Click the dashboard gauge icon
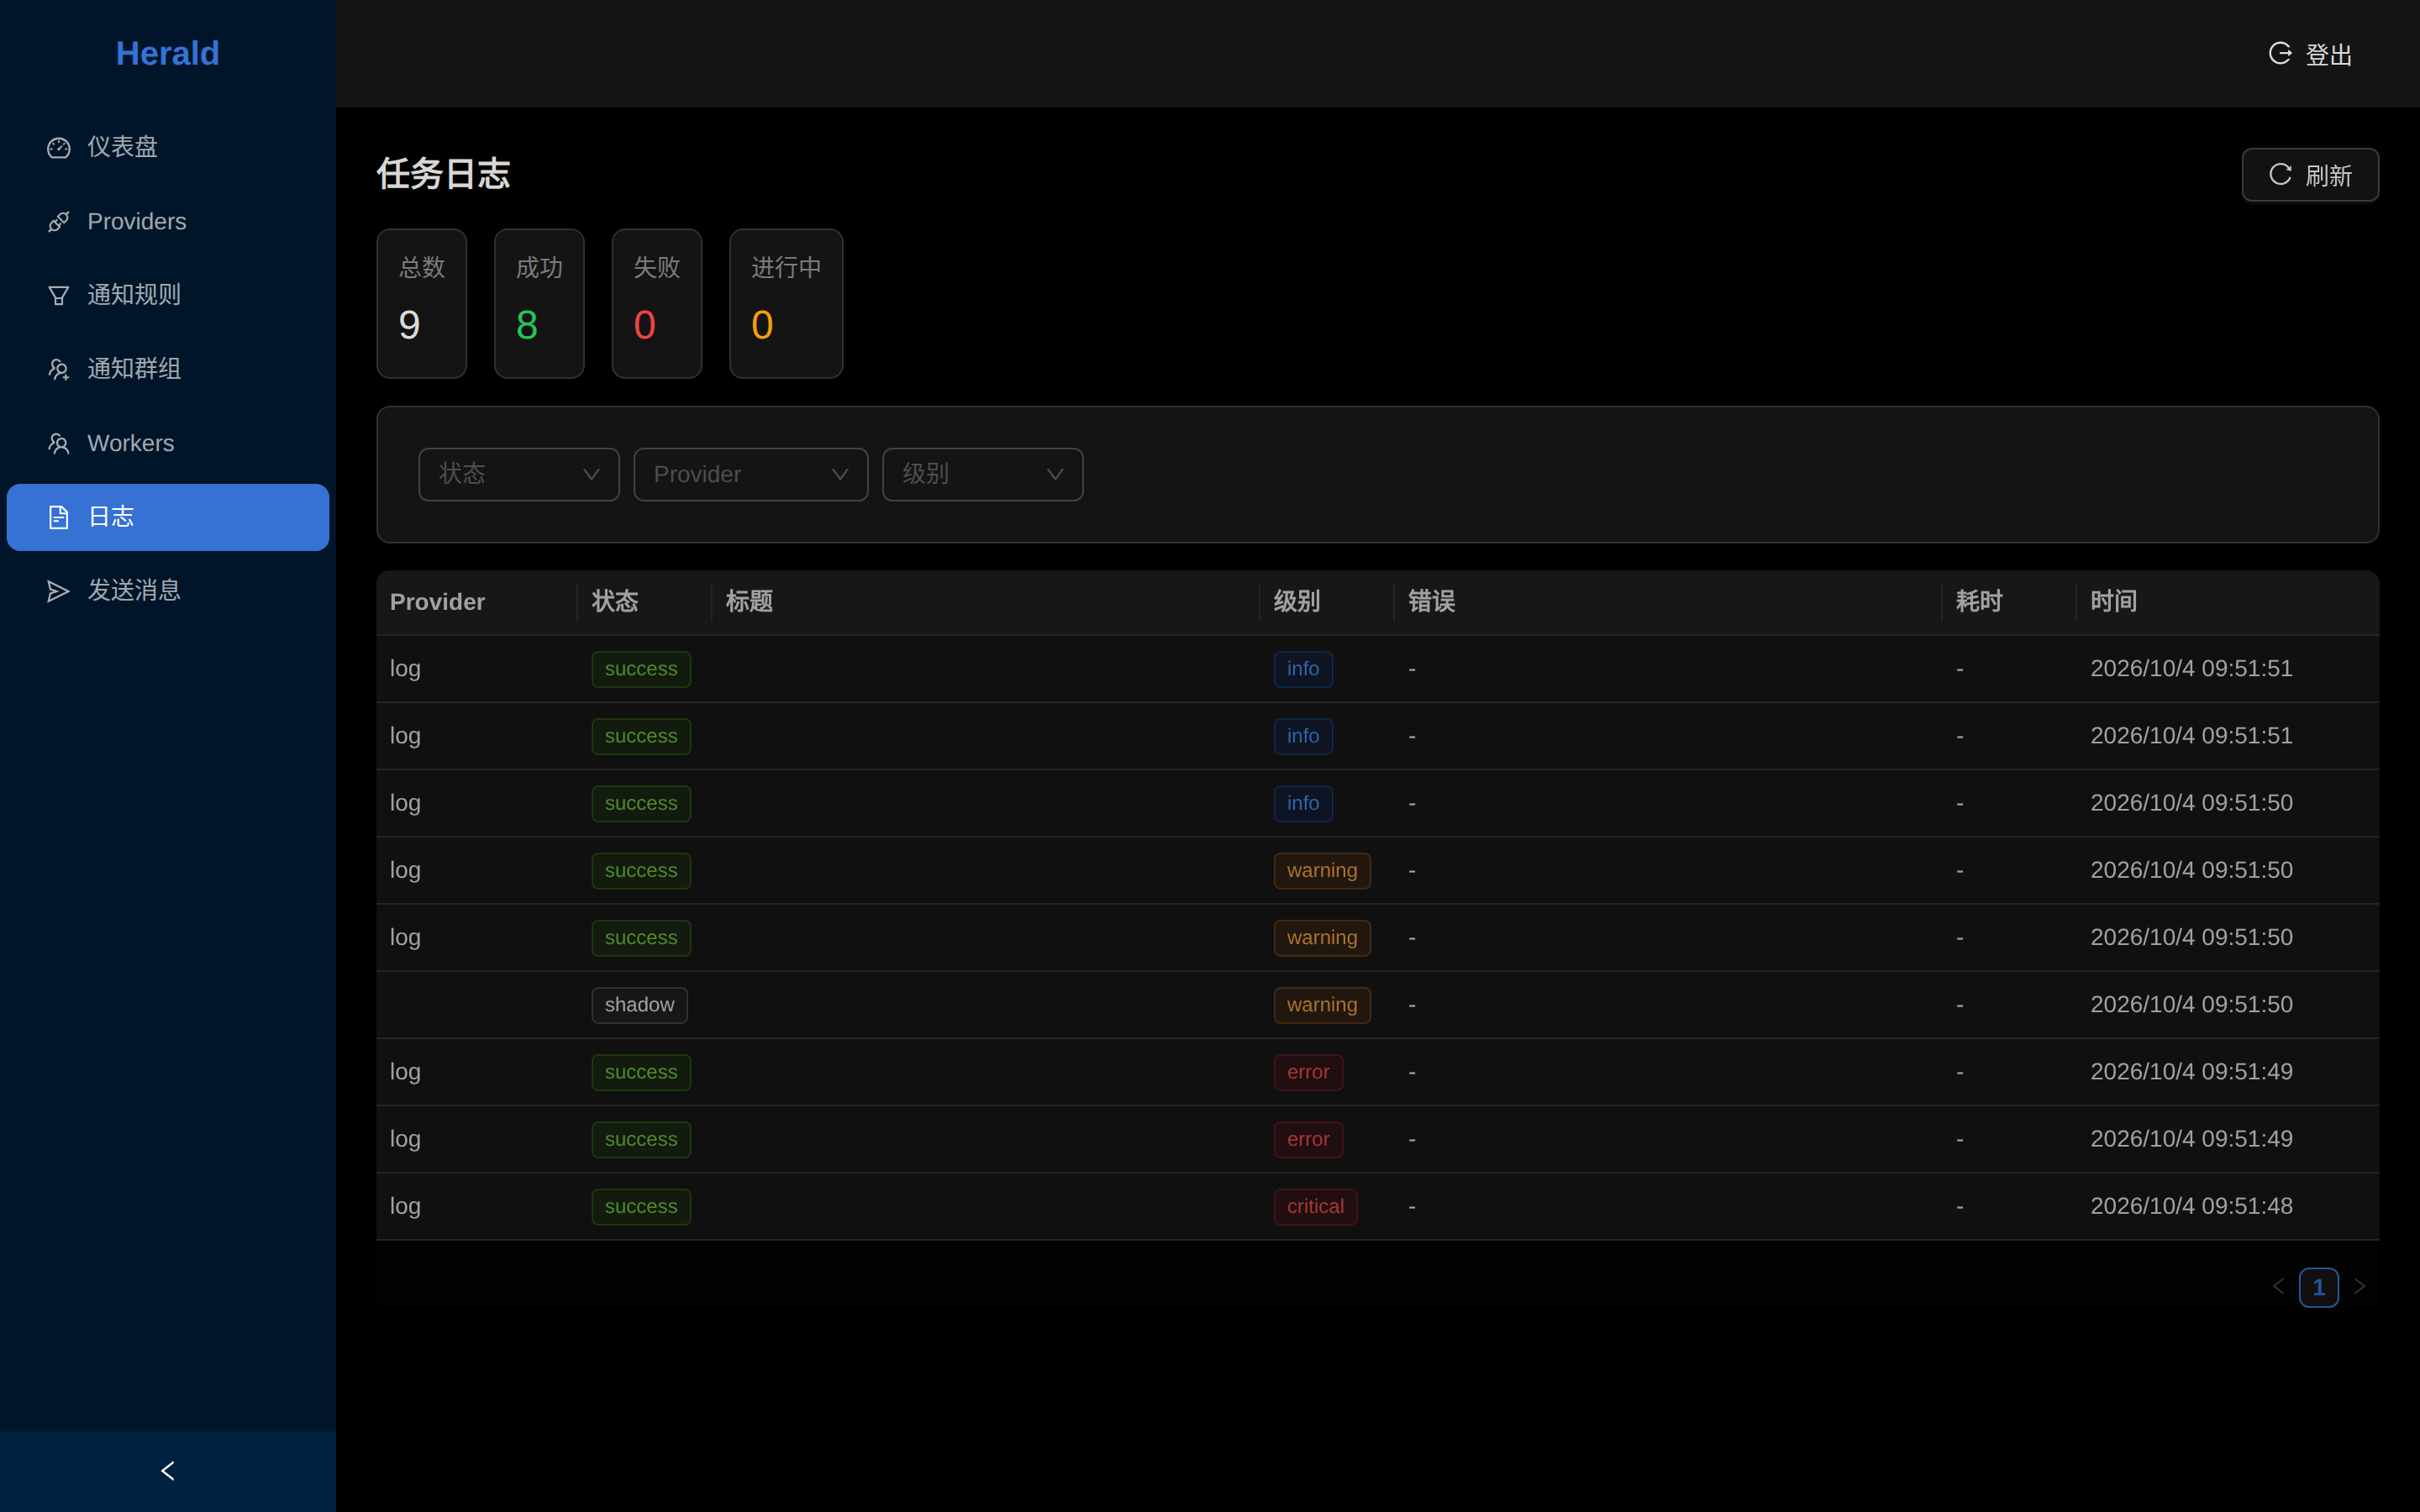This screenshot has height=1512, width=2420. tap(59, 148)
